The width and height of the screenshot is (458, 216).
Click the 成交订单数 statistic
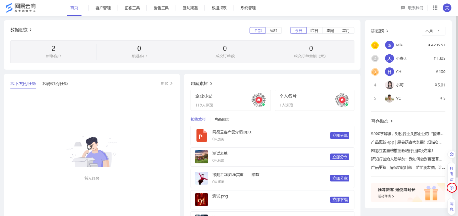click(x=225, y=52)
